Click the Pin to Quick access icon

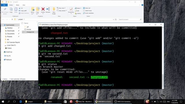5,10
